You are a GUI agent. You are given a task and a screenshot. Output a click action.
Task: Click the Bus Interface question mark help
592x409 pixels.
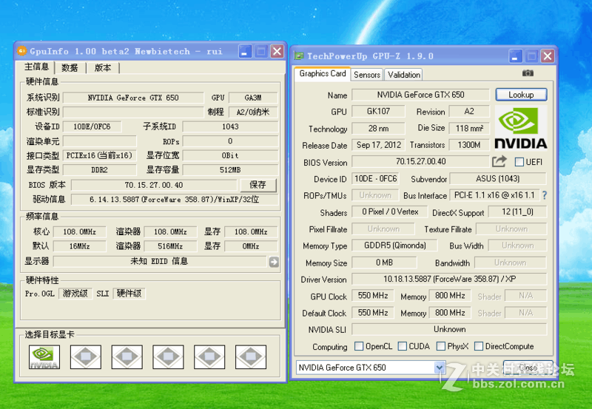click(x=545, y=195)
